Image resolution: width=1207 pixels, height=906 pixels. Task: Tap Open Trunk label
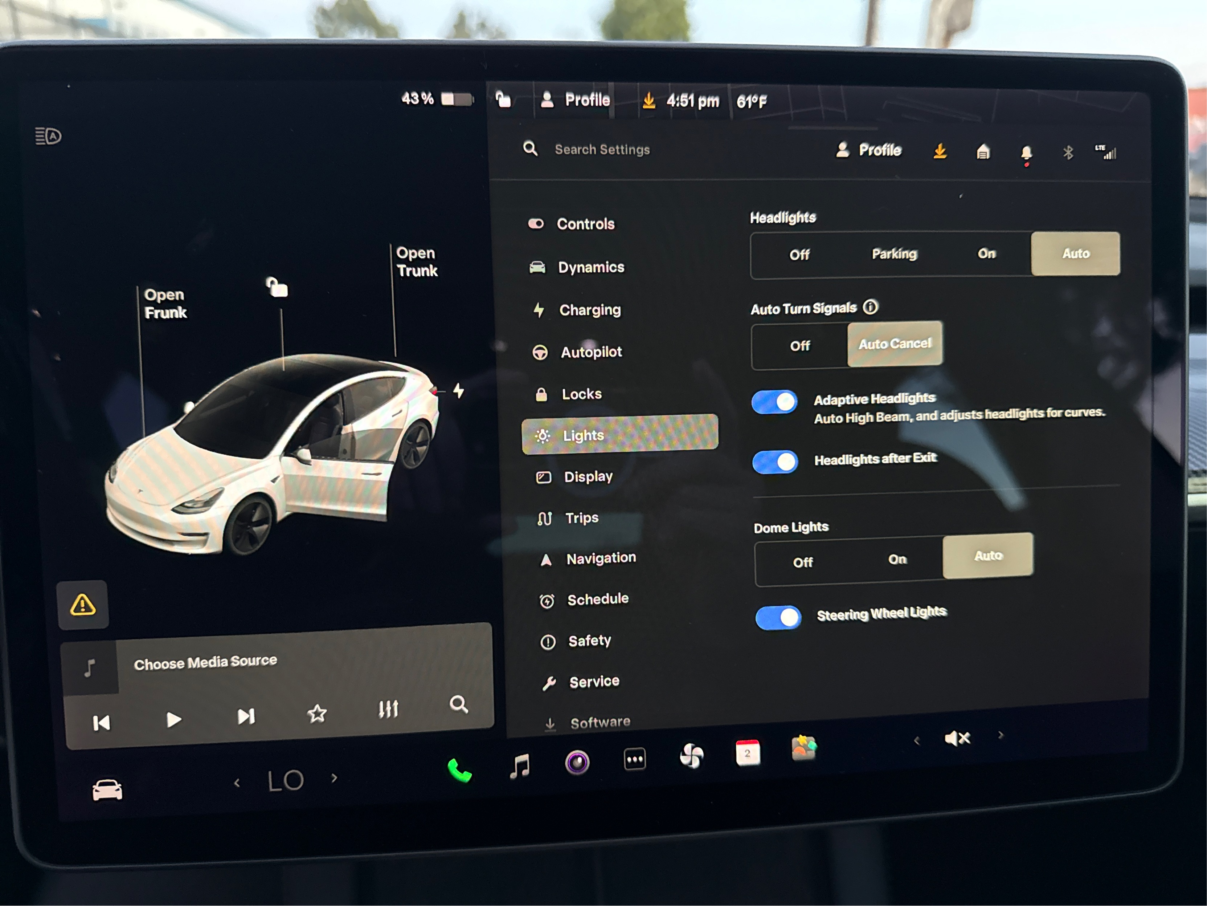pyautogui.click(x=417, y=261)
